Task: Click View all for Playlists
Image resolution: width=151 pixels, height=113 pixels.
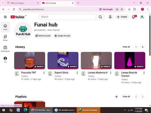Action: 126,96
